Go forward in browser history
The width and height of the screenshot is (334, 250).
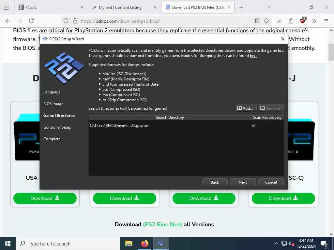point(20,21)
